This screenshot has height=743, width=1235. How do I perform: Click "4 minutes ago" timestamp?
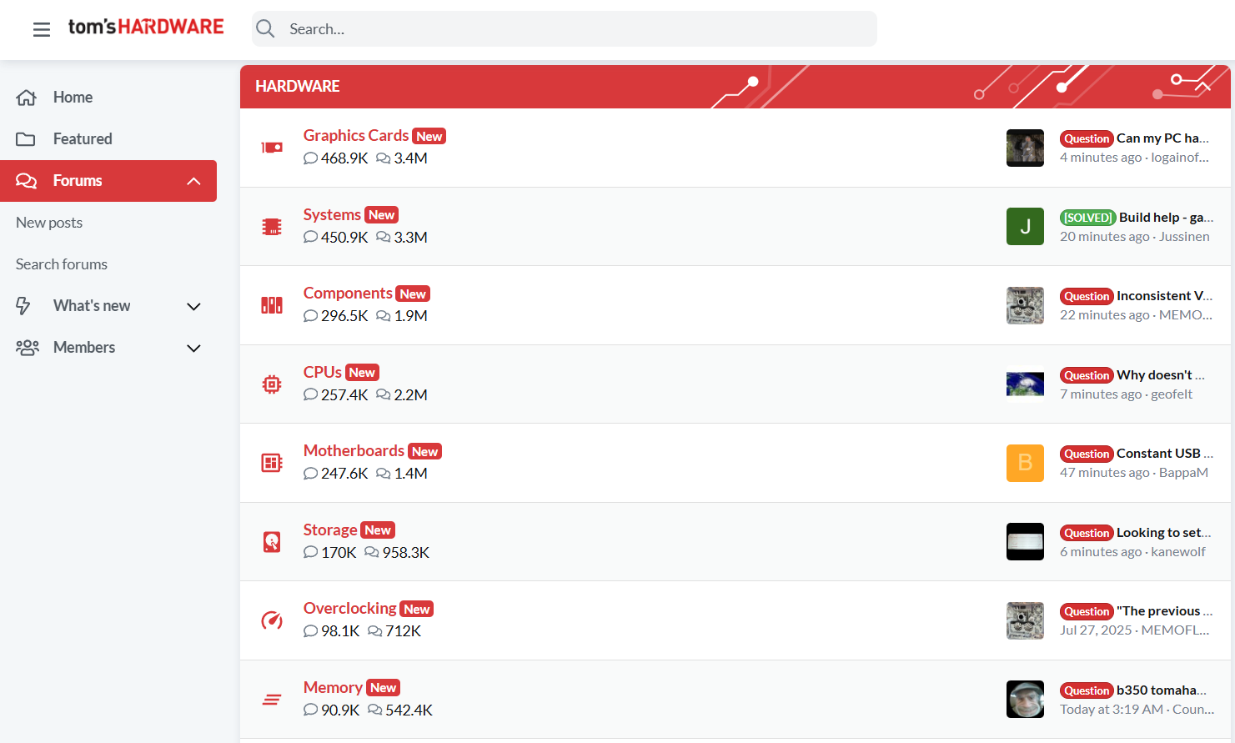point(1101,158)
